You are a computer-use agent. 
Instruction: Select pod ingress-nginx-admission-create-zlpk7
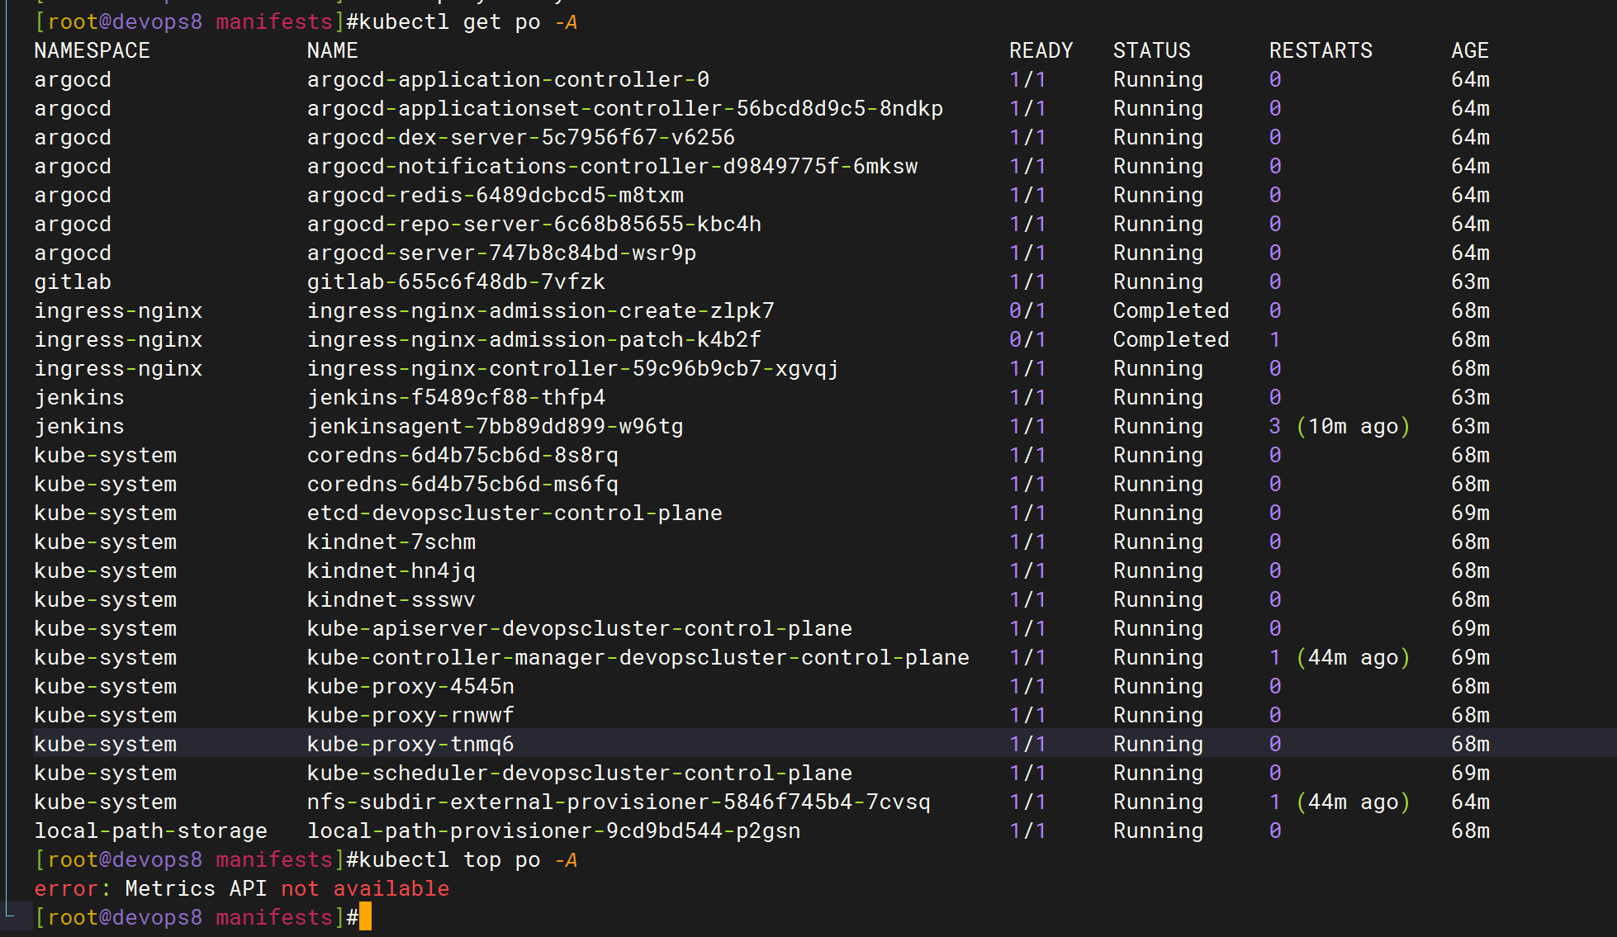(x=541, y=310)
